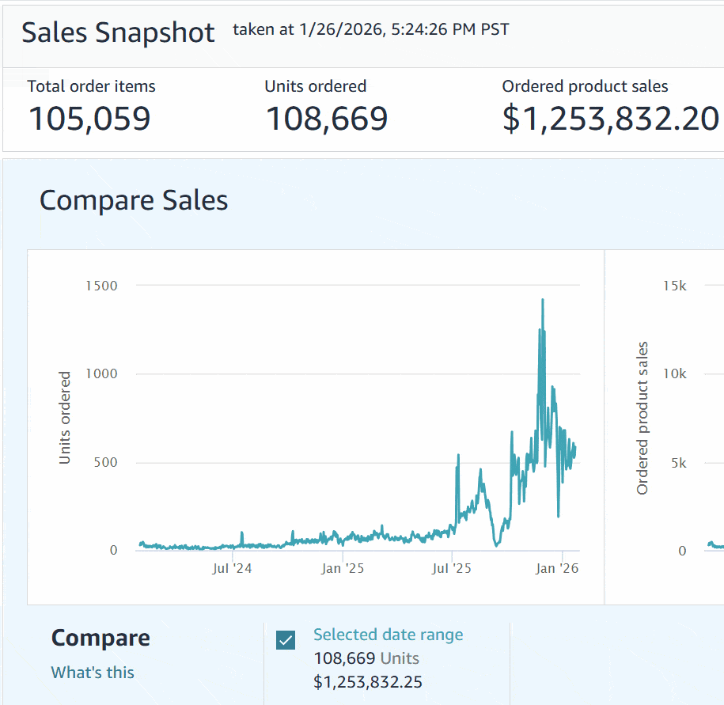Click the 5k tick on the sales chart
The image size is (724, 705).
pos(678,462)
